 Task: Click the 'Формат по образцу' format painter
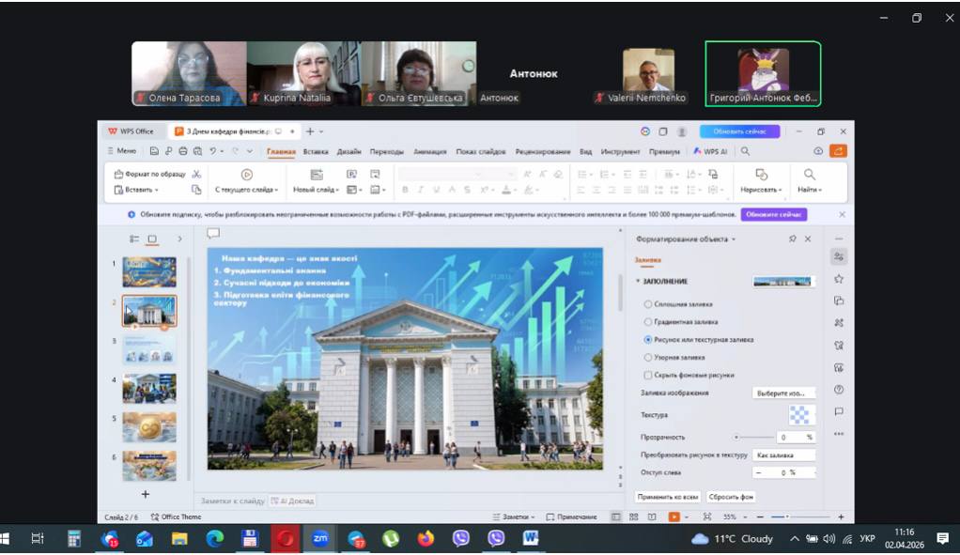click(150, 175)
